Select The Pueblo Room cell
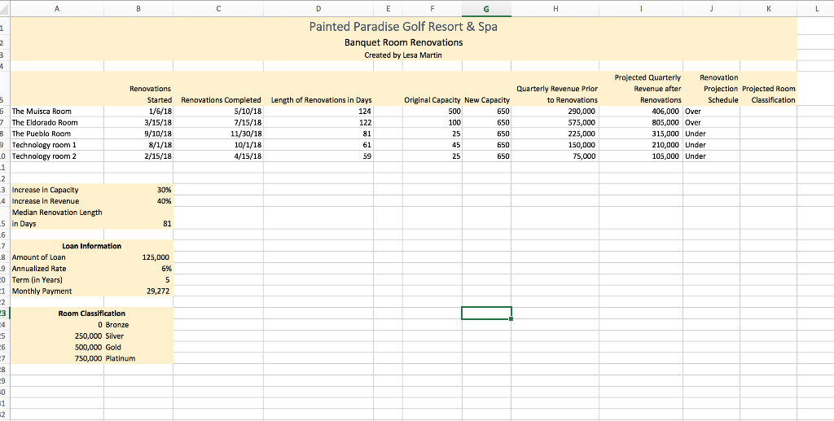Image resolution: width=834 pixels, height=421 pixels. coord(57,134)
